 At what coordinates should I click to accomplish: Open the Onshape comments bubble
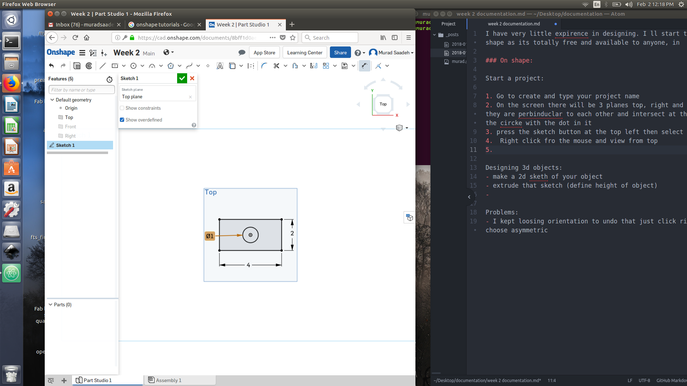point(242,53)
